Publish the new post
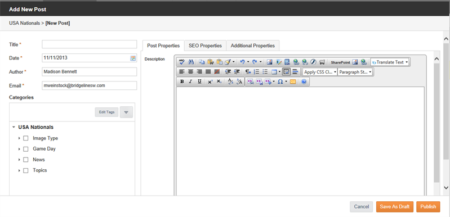Screen dimensions: 450x217 coord(428,207)
